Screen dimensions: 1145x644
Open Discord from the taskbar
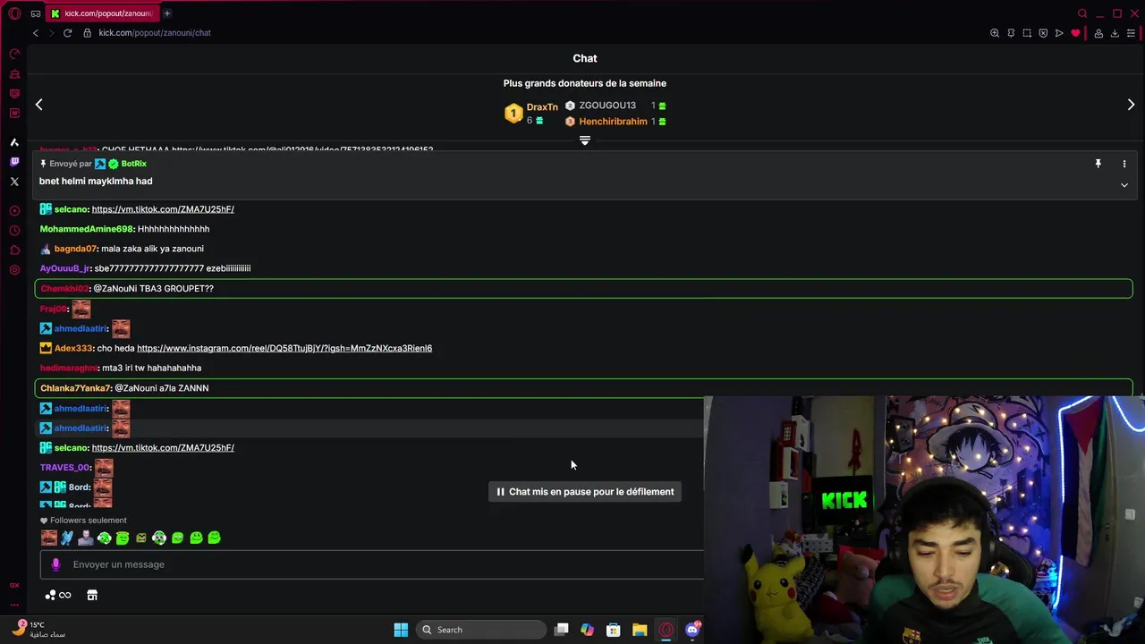692,630
